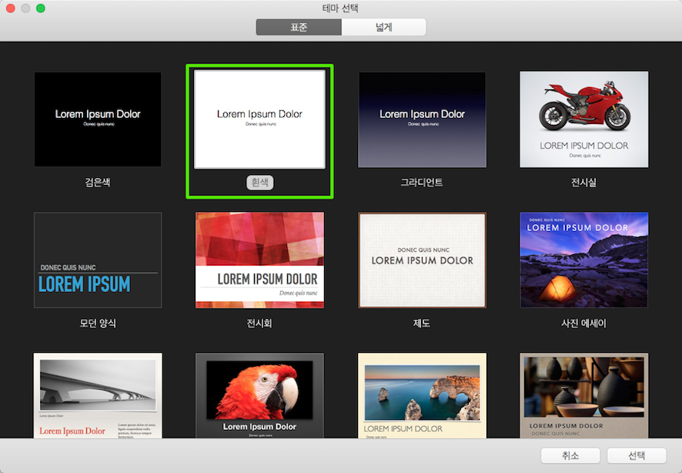Screen dimensions: 682x473
Task: Click the 제도 theme name label
Action: pos(422,324)
